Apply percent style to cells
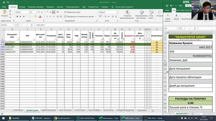The width and height of the screenshot is (216, 121). click(105, 16)
